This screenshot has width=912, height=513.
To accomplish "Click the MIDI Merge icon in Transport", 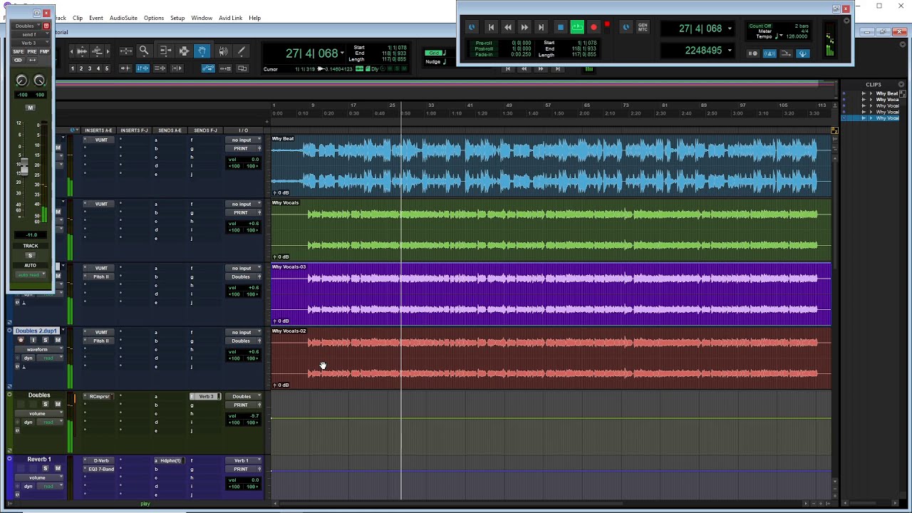I will [x=786, y=53].
